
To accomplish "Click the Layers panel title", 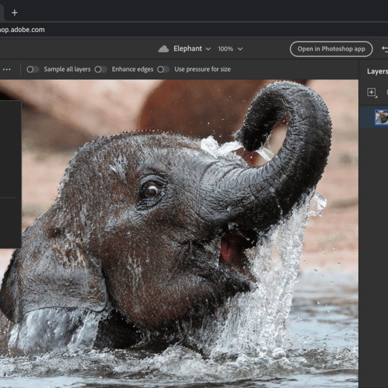I will (x=377, y=72).
